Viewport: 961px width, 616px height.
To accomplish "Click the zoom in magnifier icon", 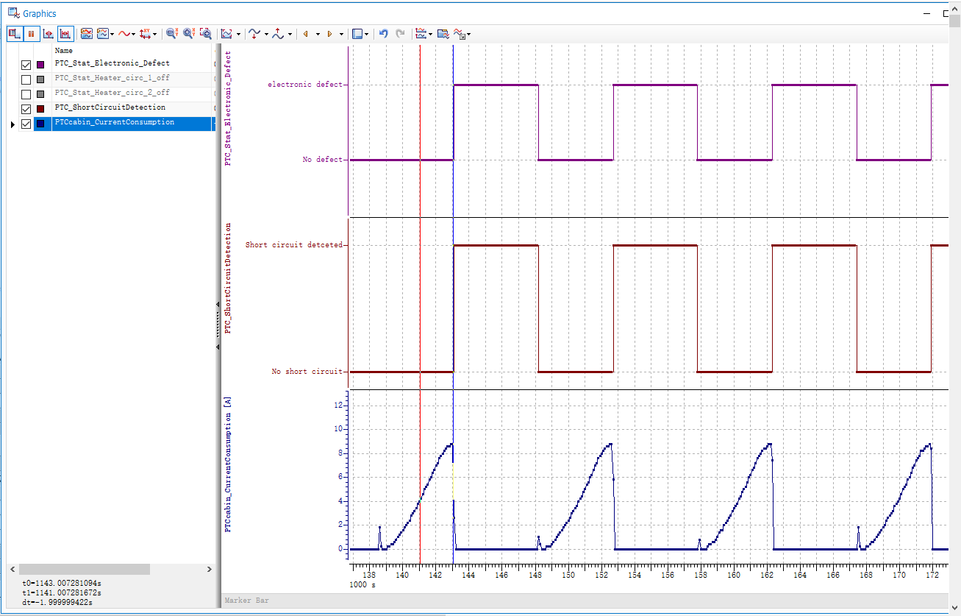I will click(x=188, y=34).
